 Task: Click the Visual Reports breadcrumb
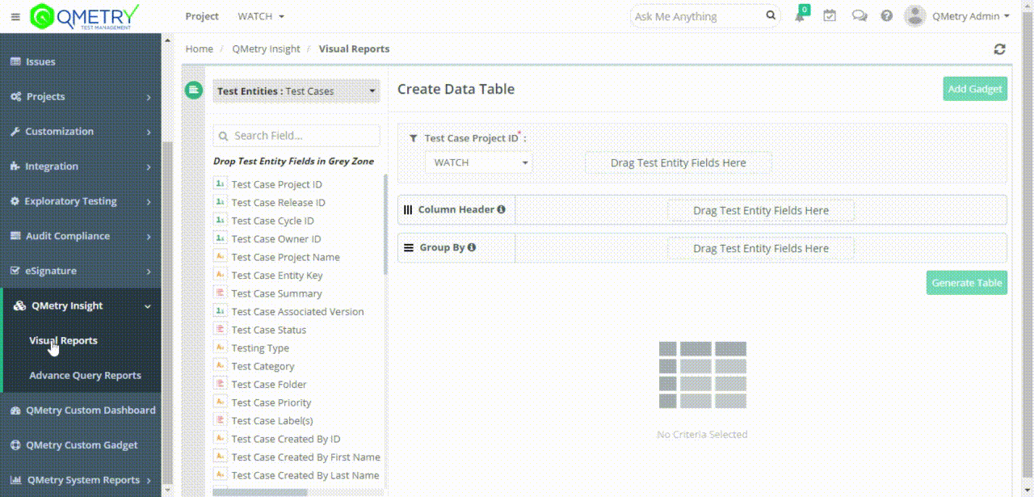pos(354,48)
